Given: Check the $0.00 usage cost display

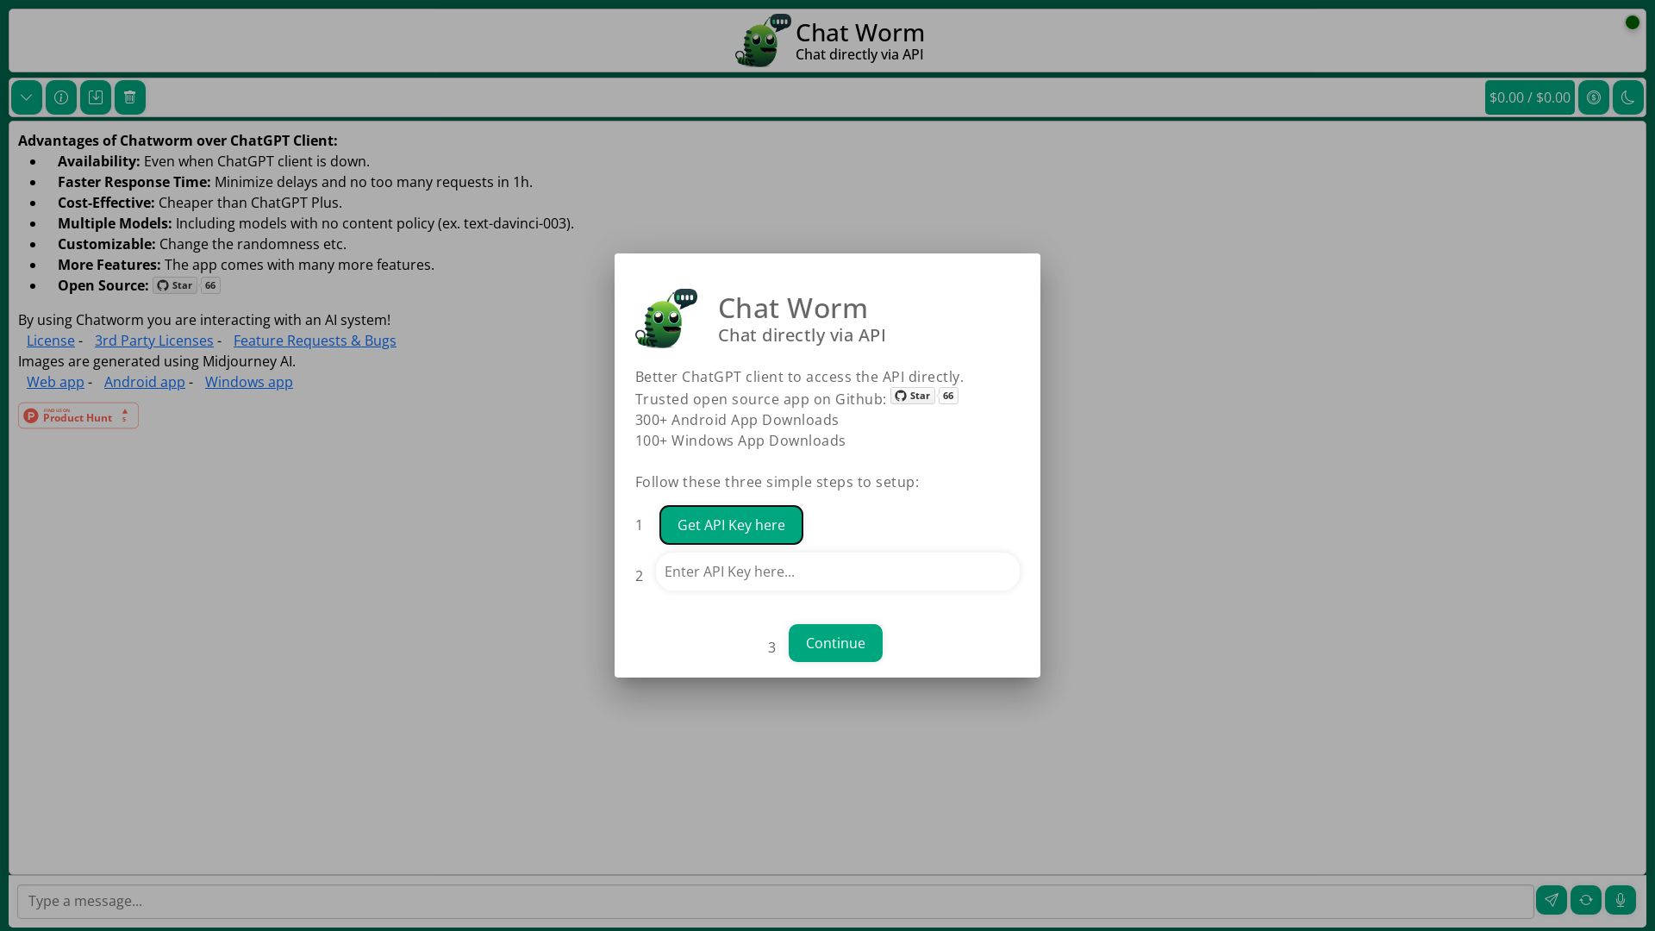Looking at the screenshot, I should pos(1529,97).
